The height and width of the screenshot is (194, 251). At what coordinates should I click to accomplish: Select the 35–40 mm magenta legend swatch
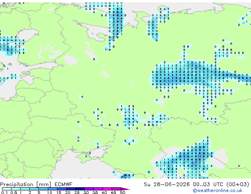pos(98,189)
